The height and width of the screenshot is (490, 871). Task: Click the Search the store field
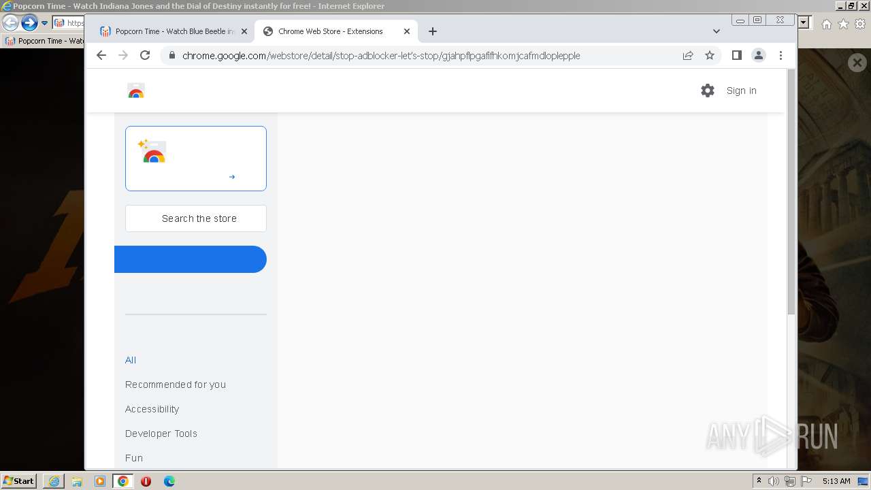(196, 218)
